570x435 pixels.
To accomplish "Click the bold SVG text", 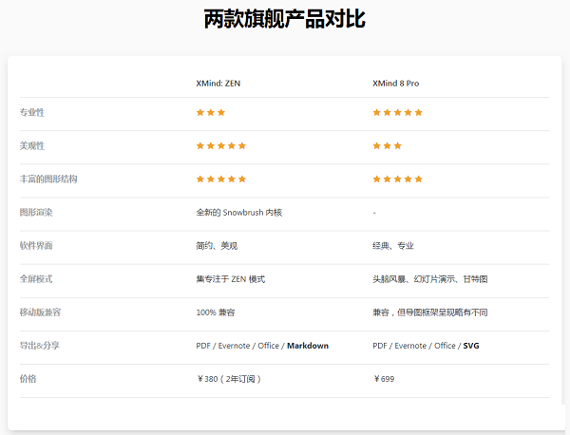I will point(471,346).
